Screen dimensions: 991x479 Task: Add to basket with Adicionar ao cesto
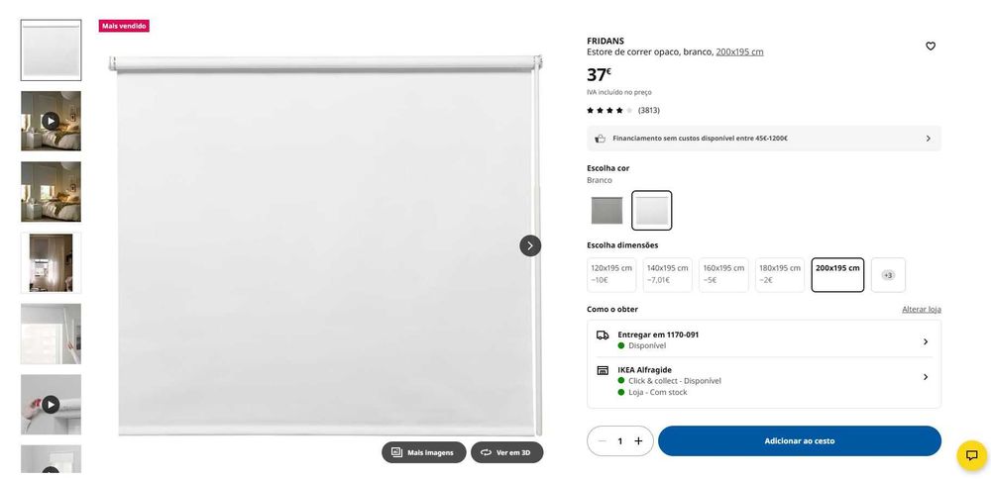(x=800, y=441)
